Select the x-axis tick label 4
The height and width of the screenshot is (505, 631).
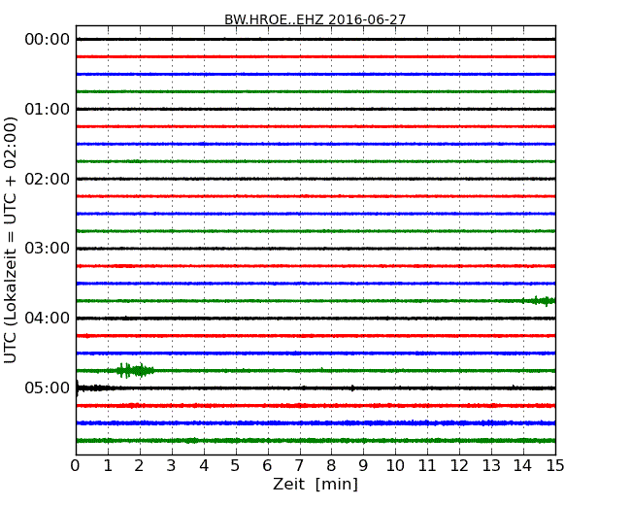point(204,466)
